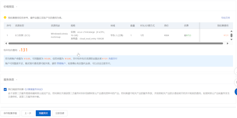Screen dimensions: 237x118
Task: Collapse the 价格预览 section chevron
Action: point(17,7)
